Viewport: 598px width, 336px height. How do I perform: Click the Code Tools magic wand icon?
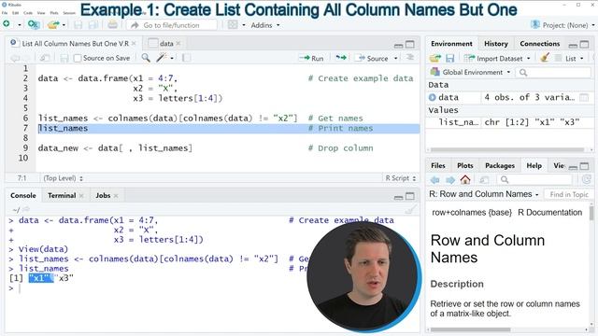(x=162, y=58)
